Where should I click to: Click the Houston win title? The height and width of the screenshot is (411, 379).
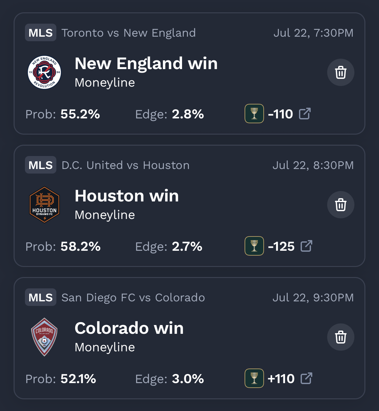coord(127,196)
